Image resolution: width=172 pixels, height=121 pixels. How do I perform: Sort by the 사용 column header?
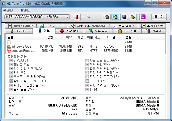(79, 37)
